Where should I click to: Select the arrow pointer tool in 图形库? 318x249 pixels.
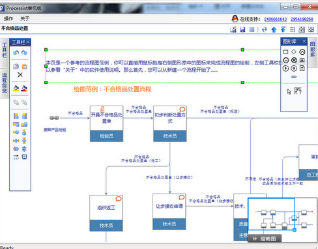click(x=289, y=91)
